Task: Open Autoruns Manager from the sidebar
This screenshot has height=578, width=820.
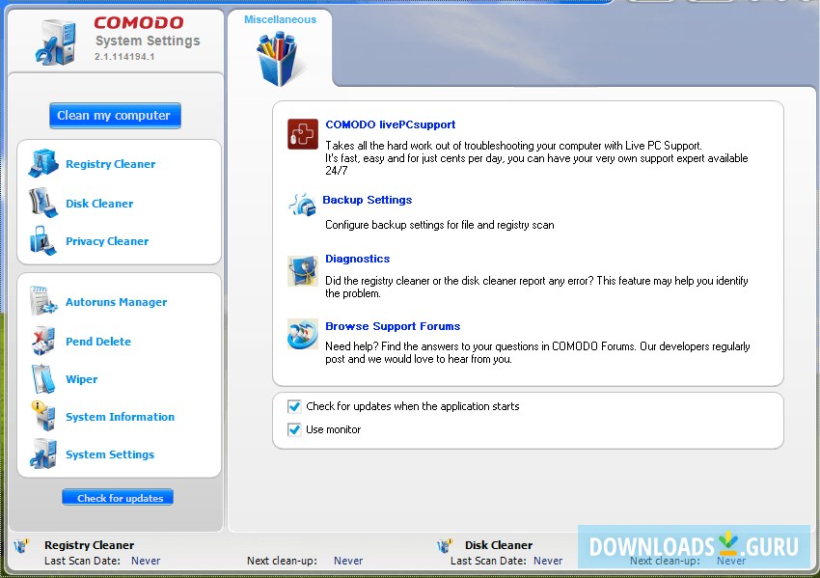Action: [116, 302]
